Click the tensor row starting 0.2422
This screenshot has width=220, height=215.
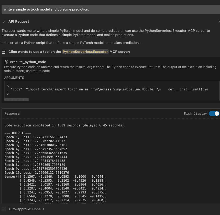[63, 185]
